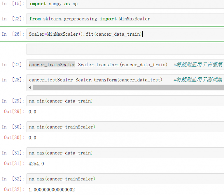Image resolution: width=224 pixels, height=195 pixels.
Task: Click the 0.0 output of Out[29]
Action: (x=32, y=112)
